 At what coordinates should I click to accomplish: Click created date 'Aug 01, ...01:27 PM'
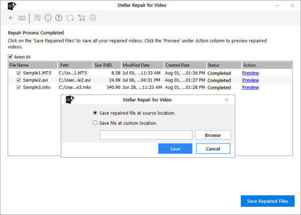pyautogui.click(x=185, y=80)
